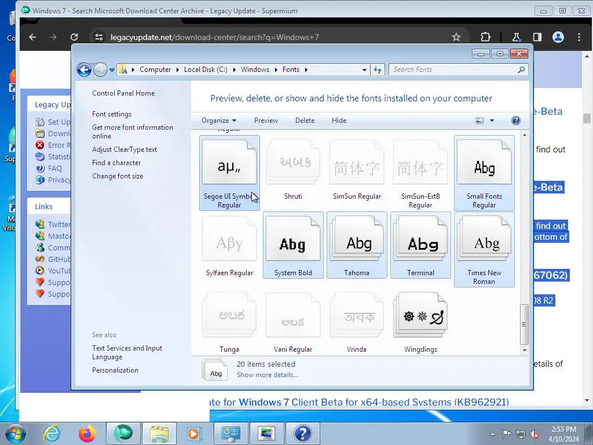The height and width of the screenshot is (445, 593).
Task: Open Fonts window help
Action: pos(516,121)
